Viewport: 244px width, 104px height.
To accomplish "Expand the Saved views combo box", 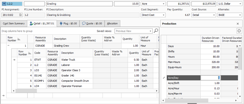I will click(150, 31).
